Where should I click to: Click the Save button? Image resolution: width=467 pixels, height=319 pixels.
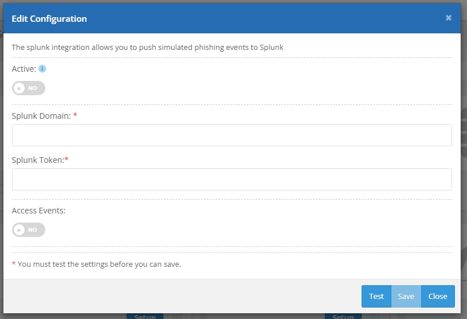pos(406,297)
